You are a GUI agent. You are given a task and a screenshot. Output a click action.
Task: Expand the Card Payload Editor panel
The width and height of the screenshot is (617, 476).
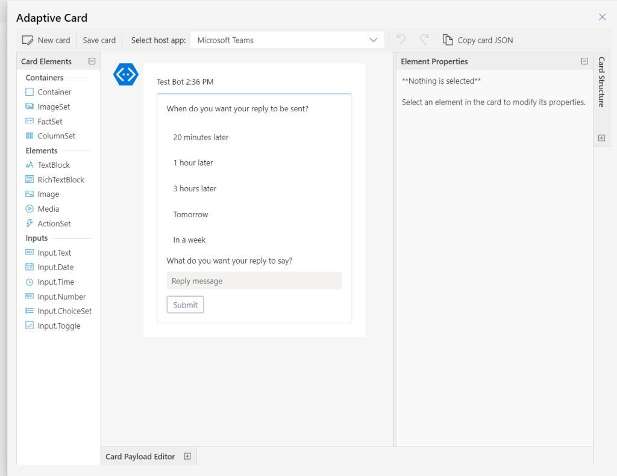click(x=187, y=456)
